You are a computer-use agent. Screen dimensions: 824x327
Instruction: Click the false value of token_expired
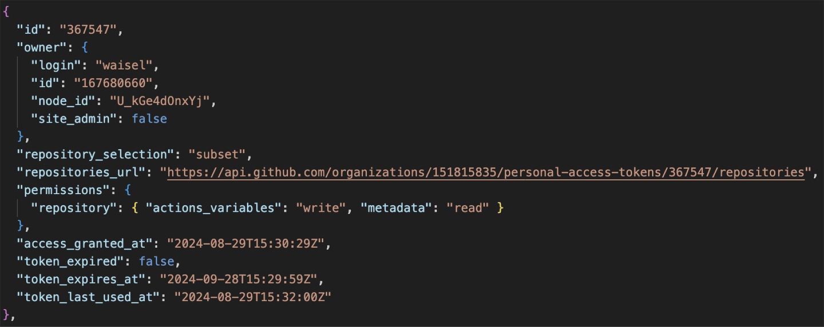pyautogui.click(x=157, y=261)
